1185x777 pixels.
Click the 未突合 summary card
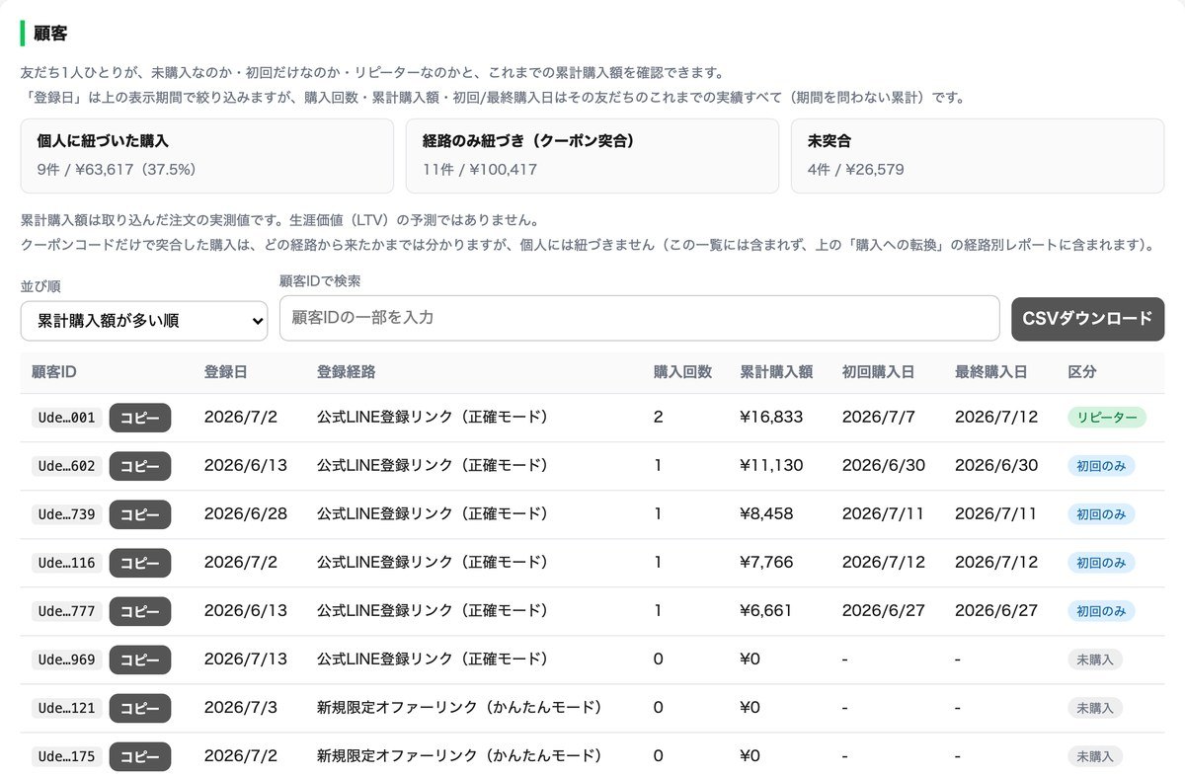(x=978, y=156)
